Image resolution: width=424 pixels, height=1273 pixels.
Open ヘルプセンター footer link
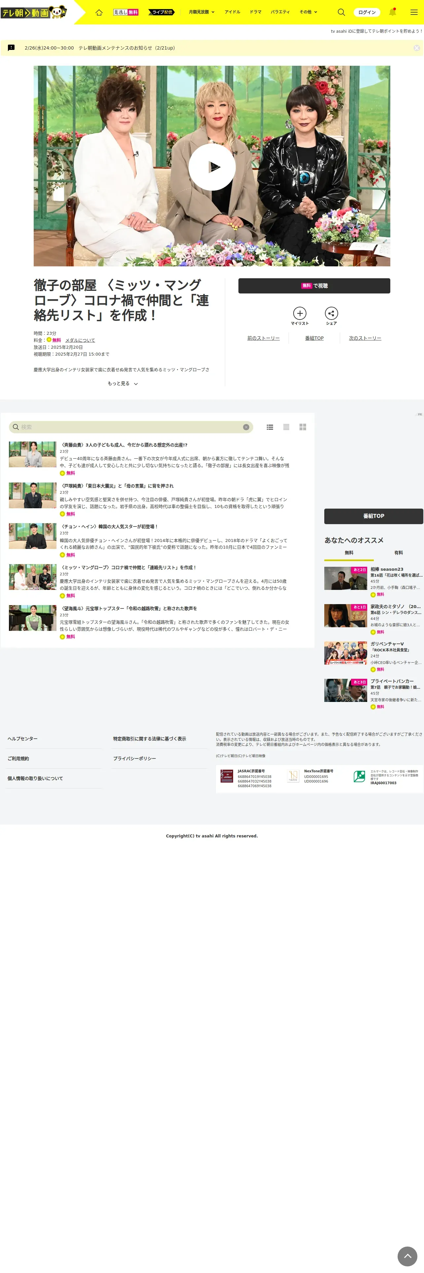[x=23, y=738]
